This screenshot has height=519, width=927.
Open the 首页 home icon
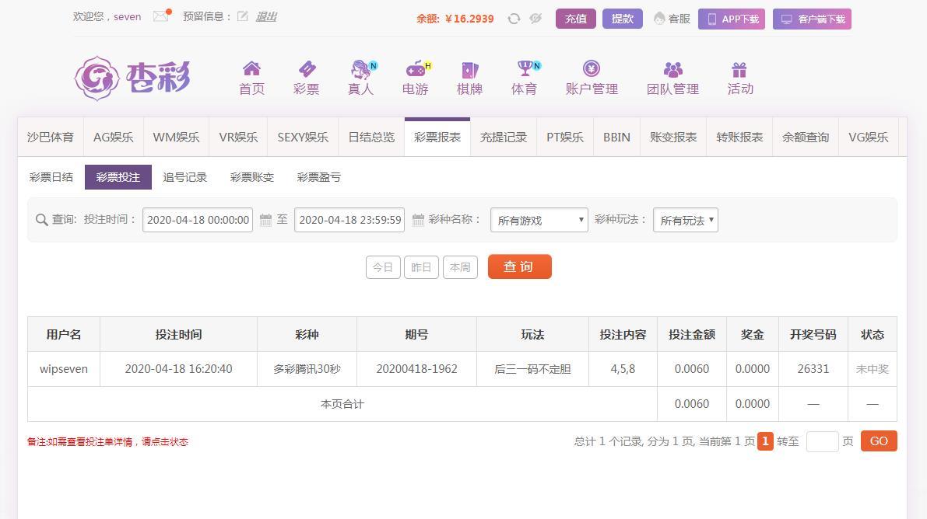coord(251,69)
